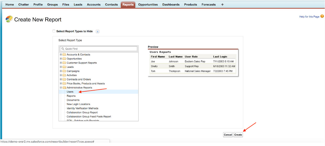Open the Accounts tab
325x146 pixels.
(x=94, y=4)
